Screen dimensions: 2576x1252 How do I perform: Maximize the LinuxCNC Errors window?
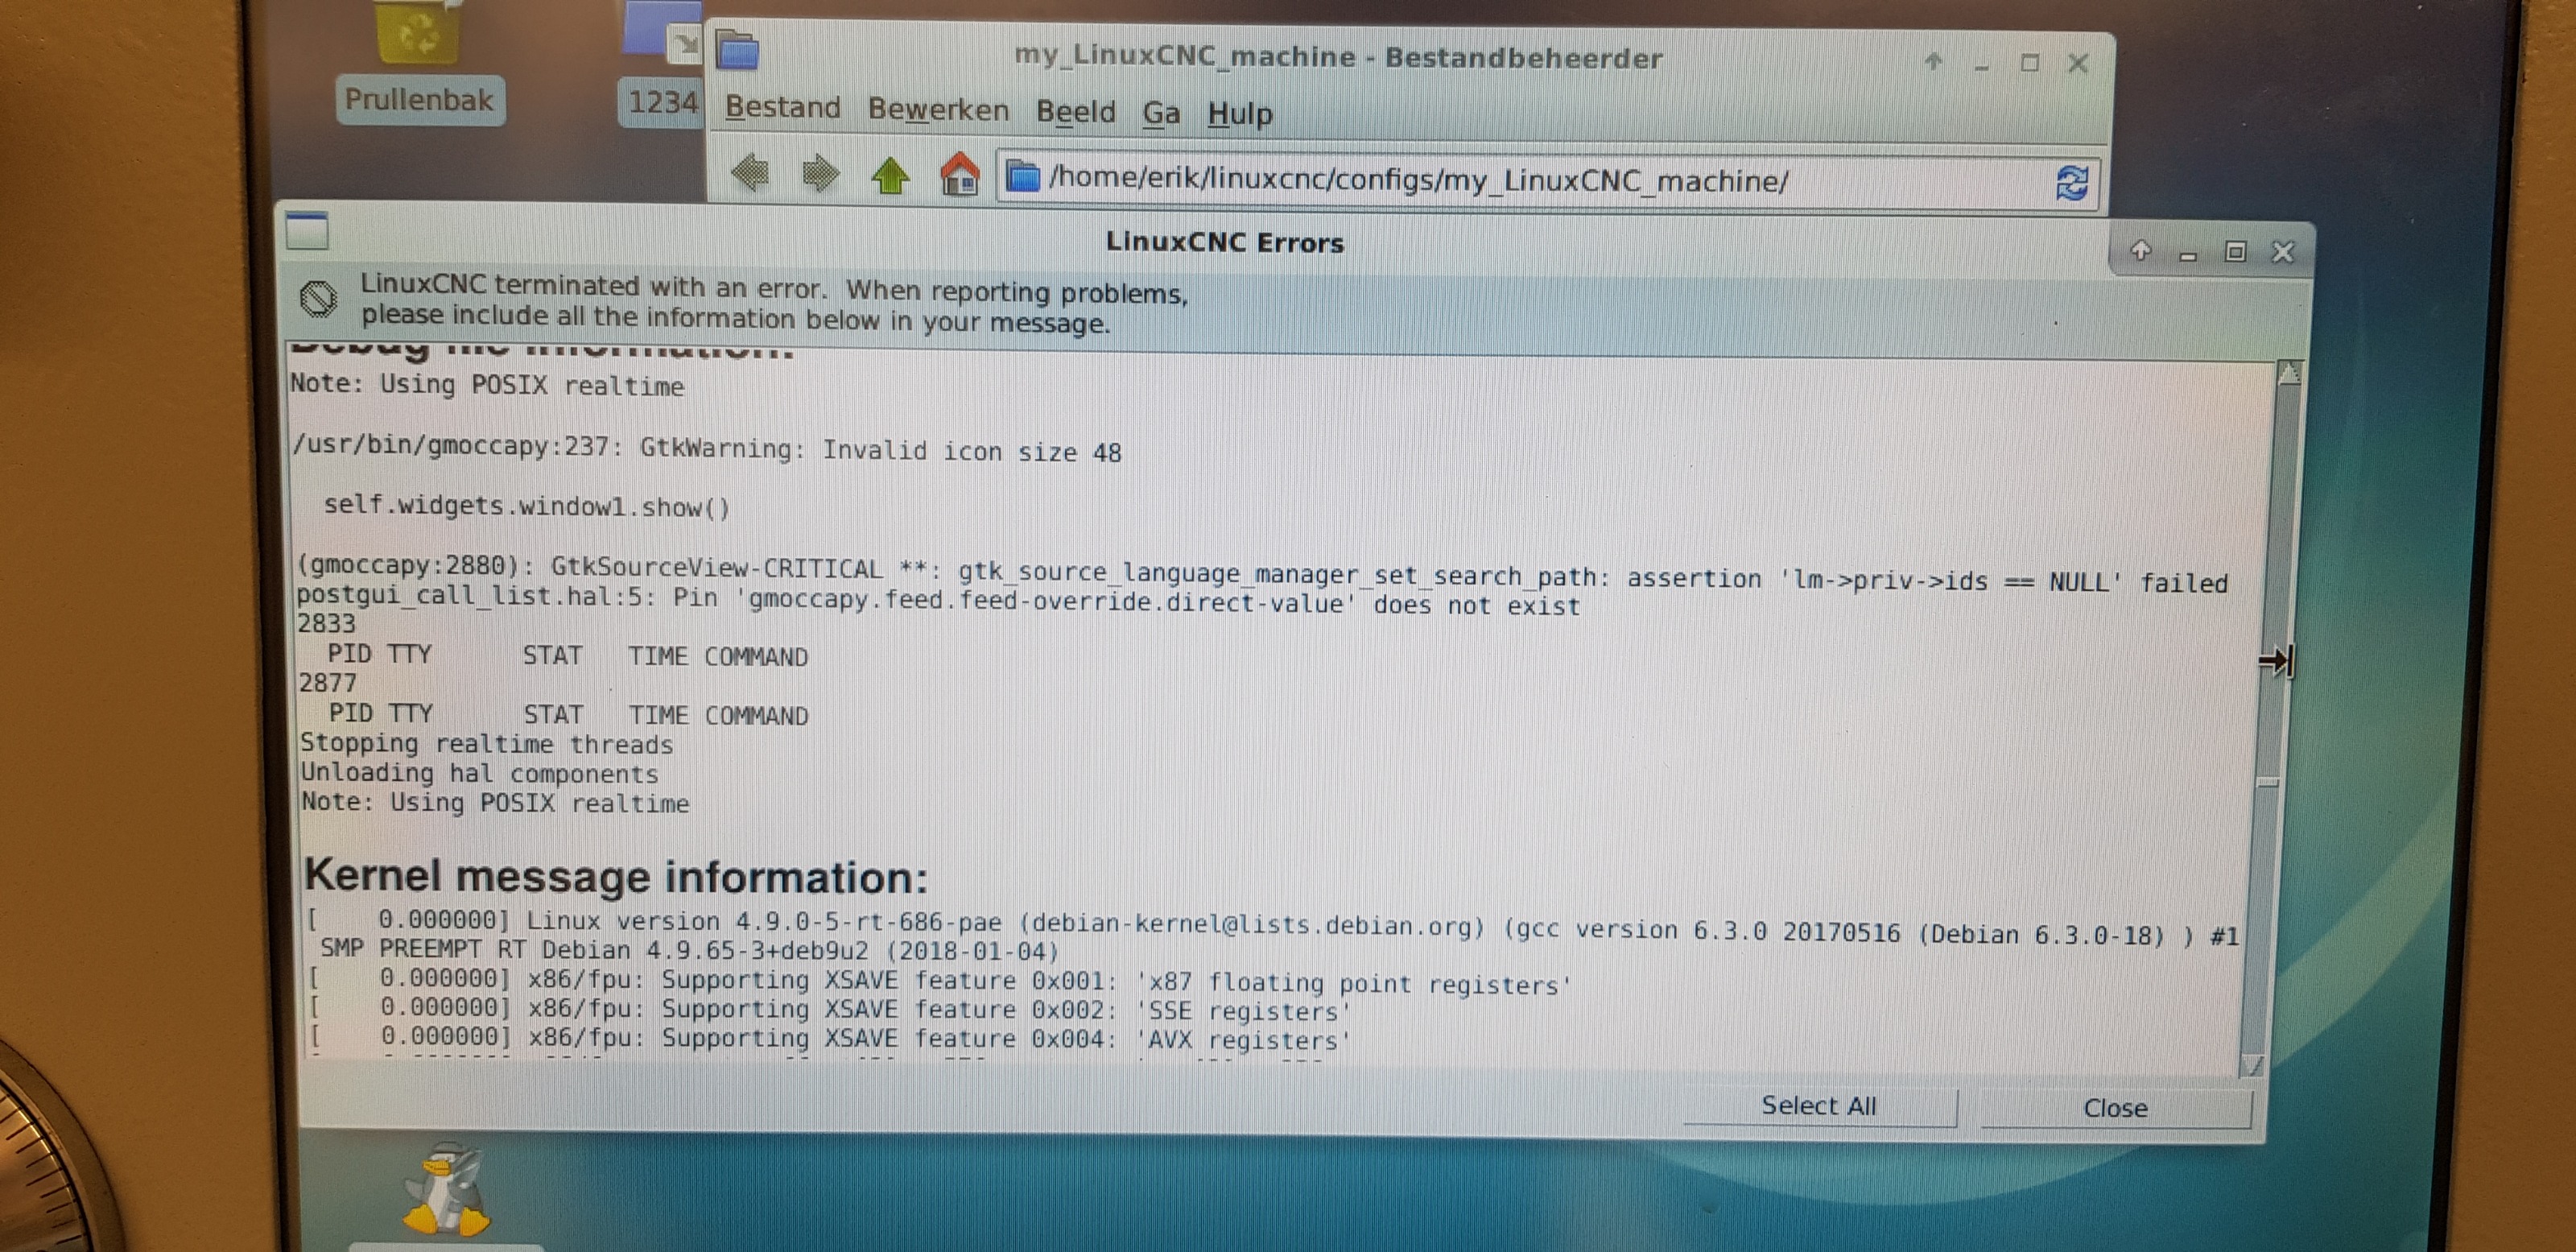click(2235, 252)
